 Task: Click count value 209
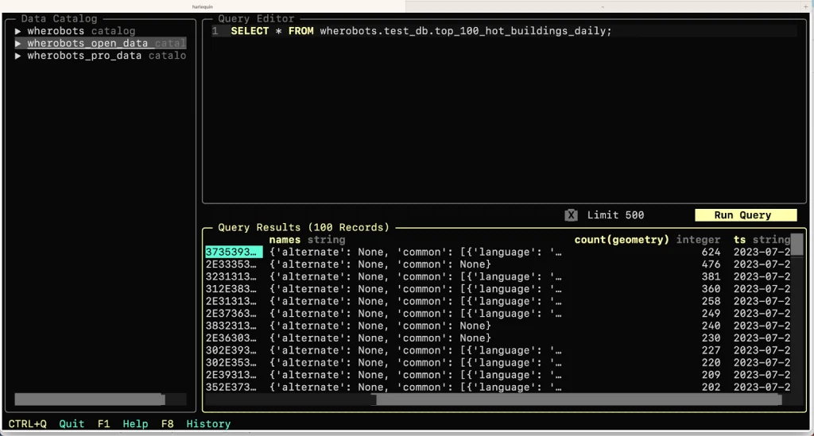pos(711,375)
